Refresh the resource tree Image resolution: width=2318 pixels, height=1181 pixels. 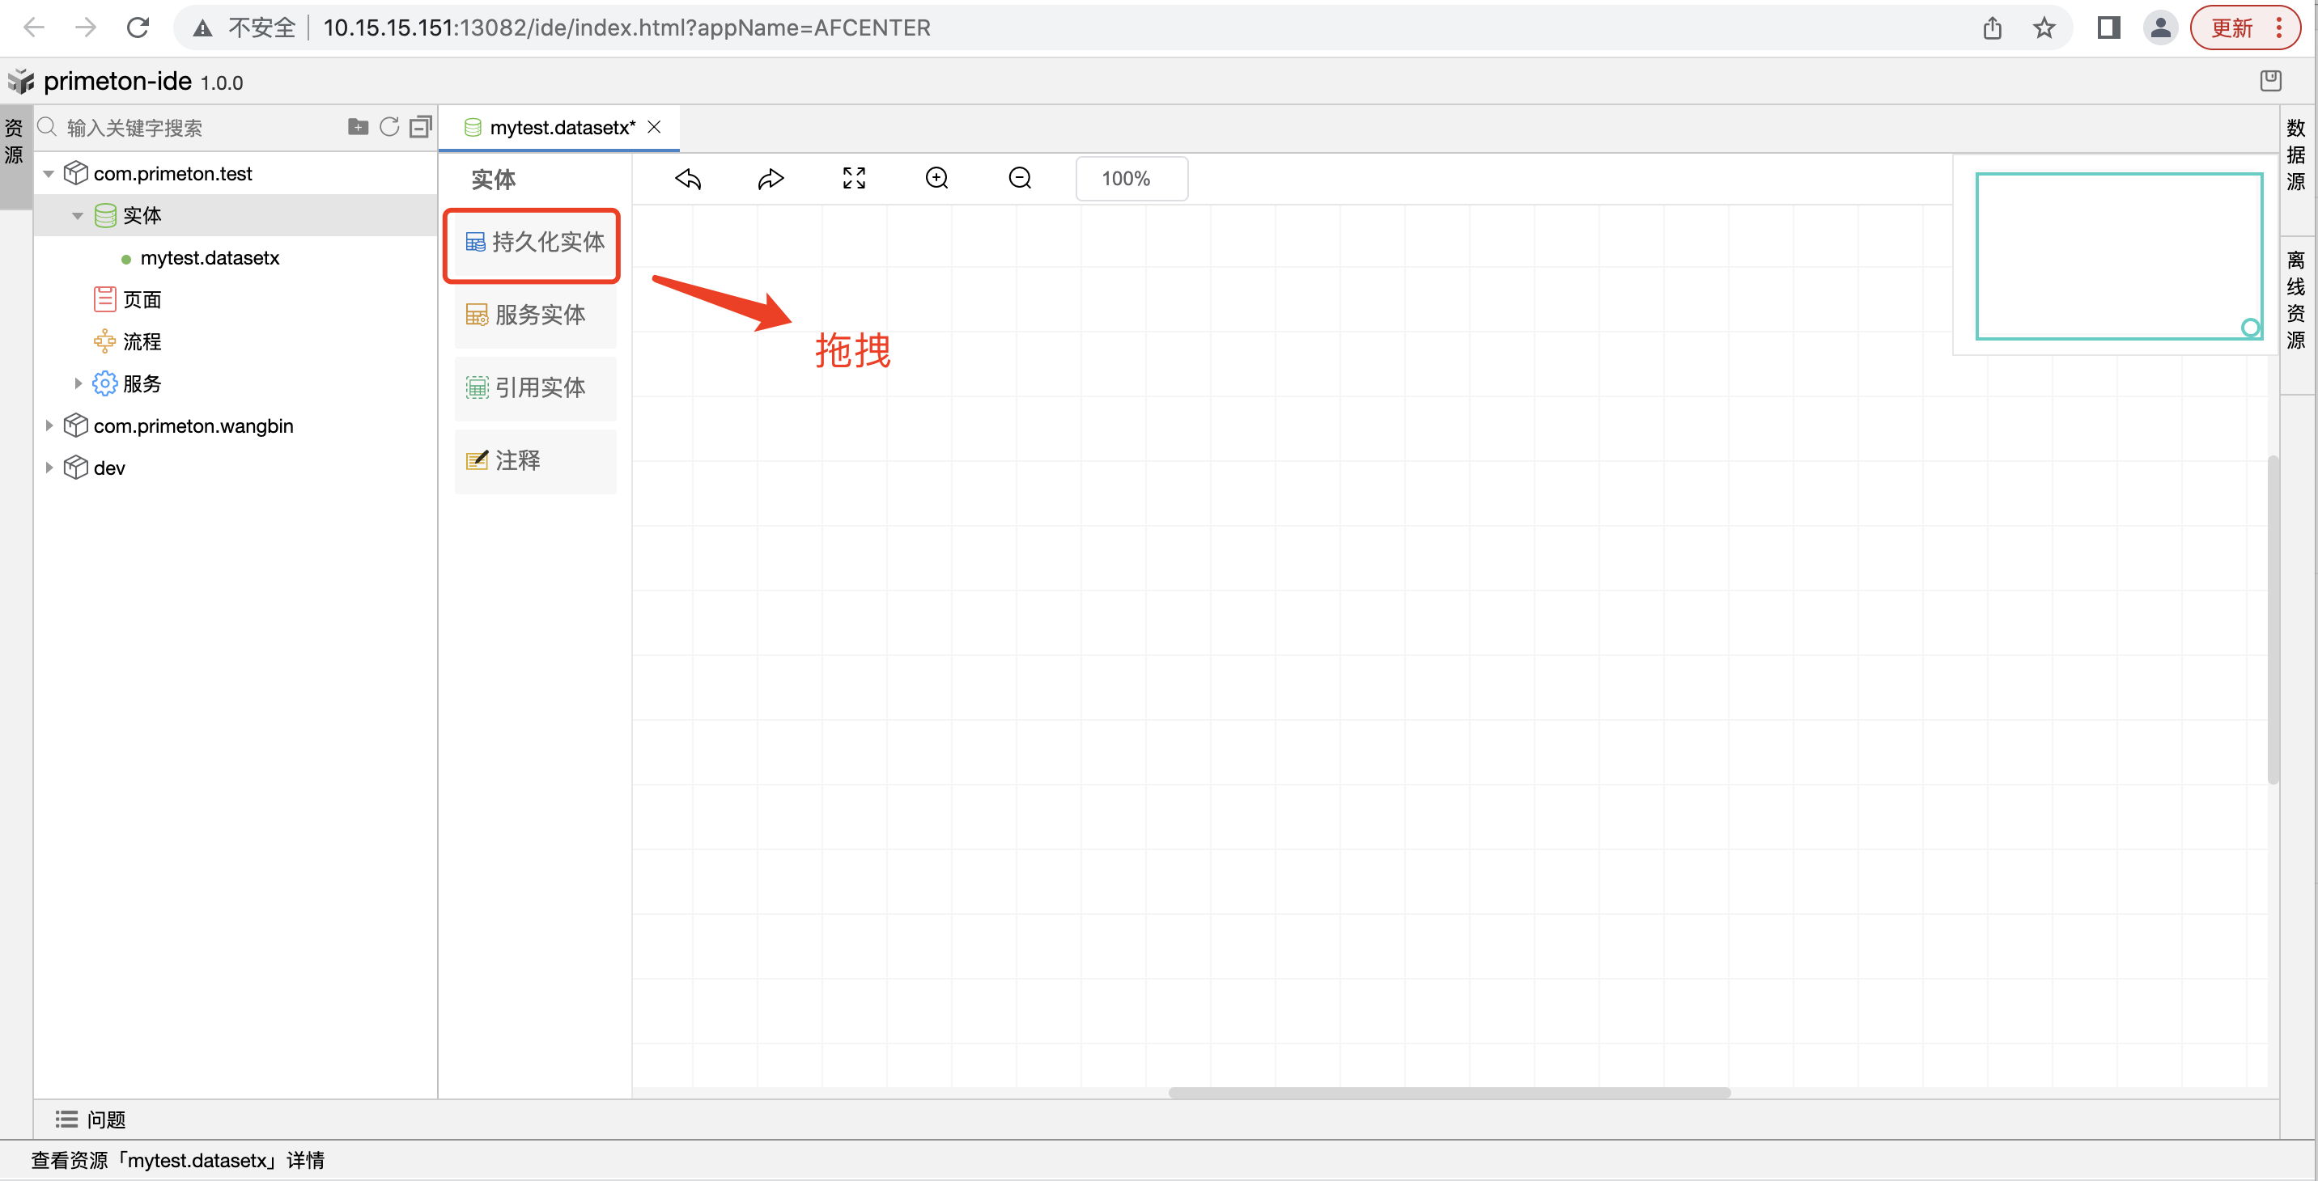point(388,127)
